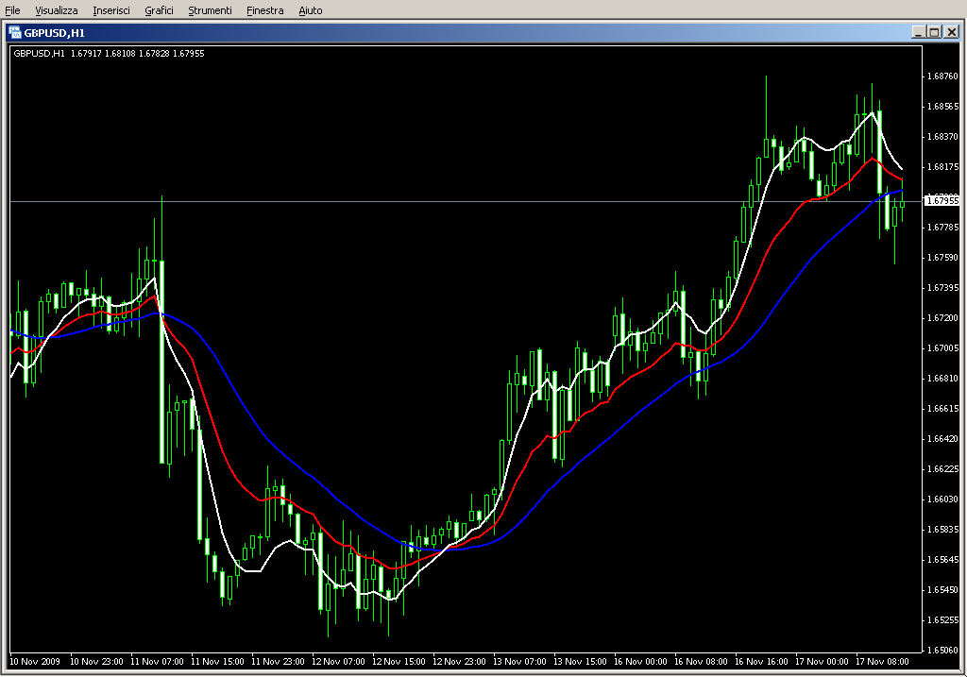Screen dimensions: 967x677
Task: Click the 1.67785 price scale label
Action: (x=943, y=228)
